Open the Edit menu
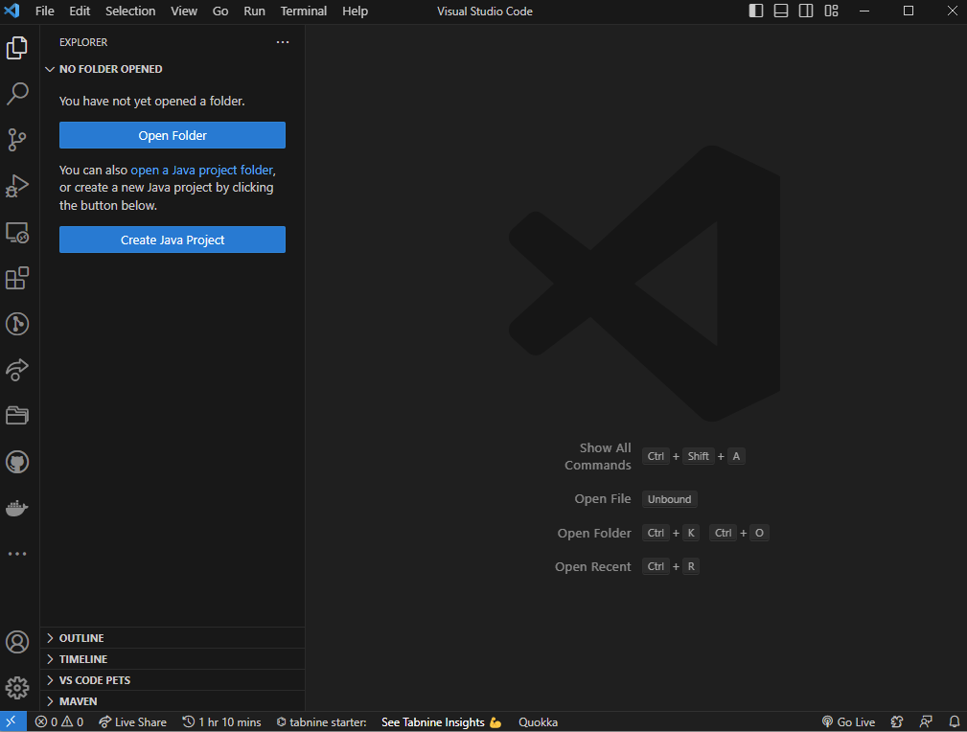This screenshot has width=967, height=732. tap(80, 11)
